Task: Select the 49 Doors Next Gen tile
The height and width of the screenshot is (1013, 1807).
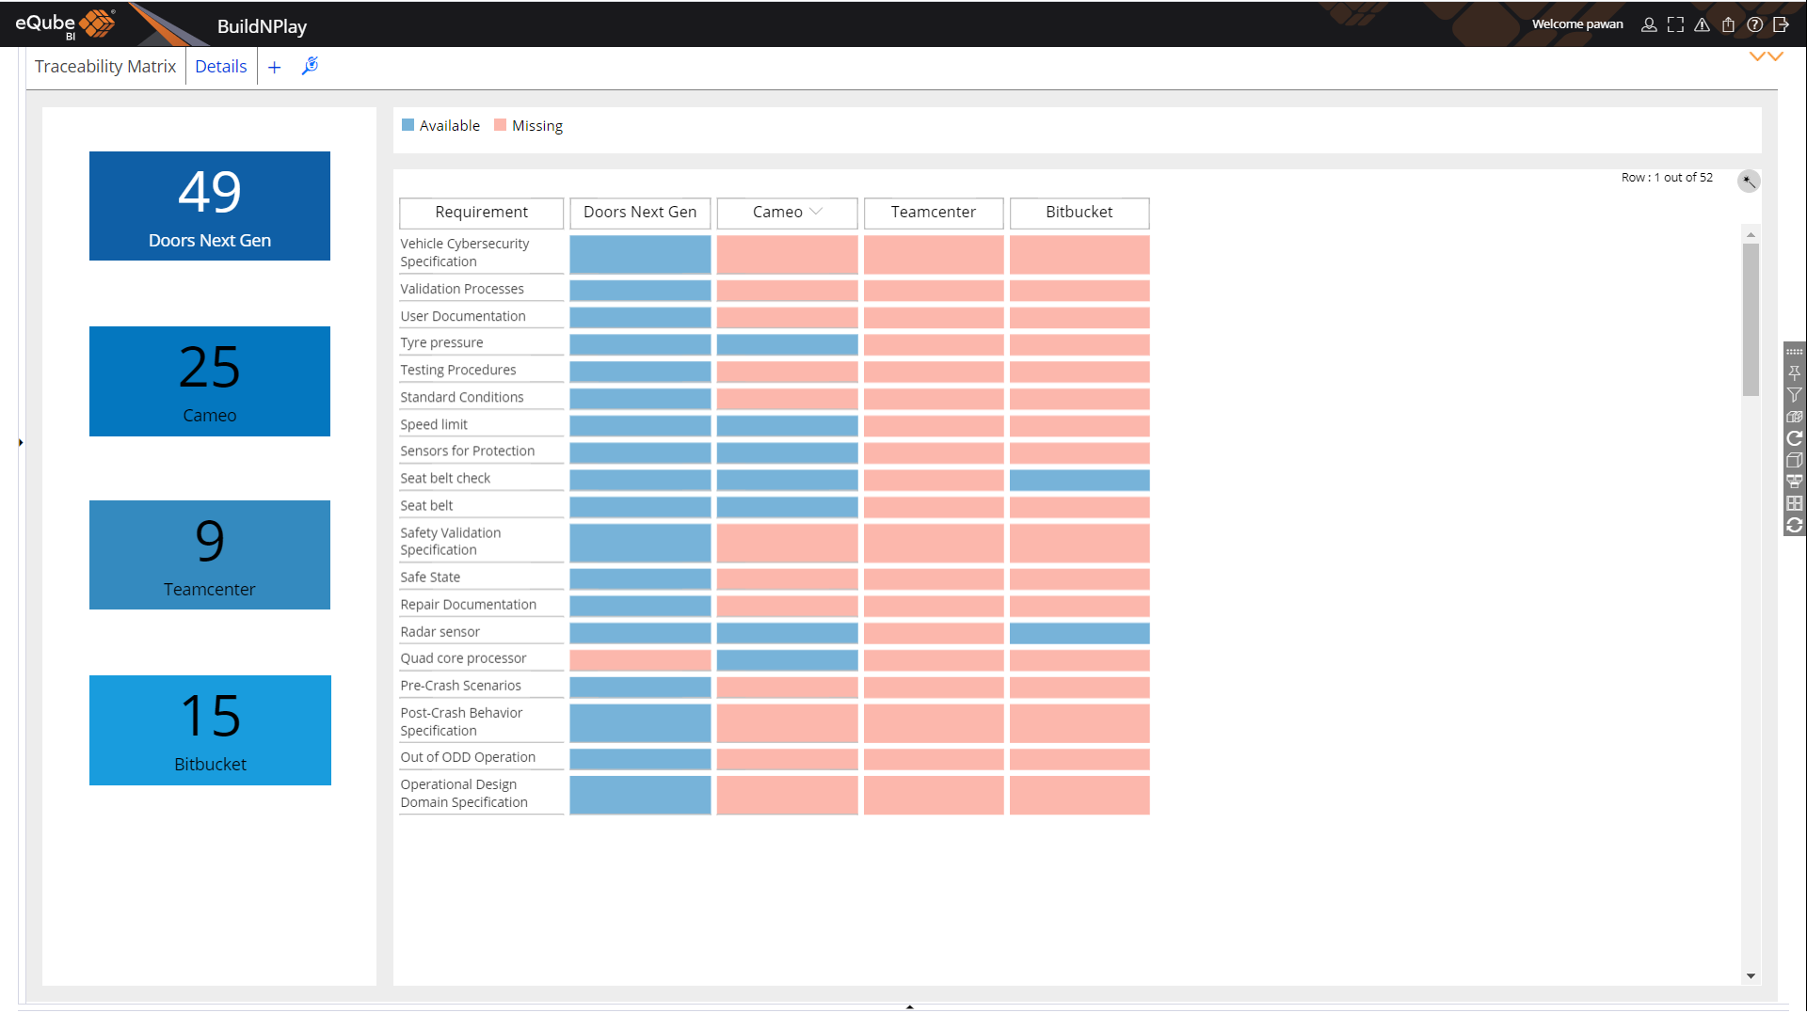Action: click(210, 206)
